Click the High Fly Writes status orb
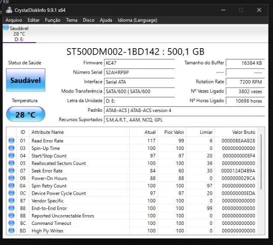This screenshot has width=273, height=245. (x=12, y=231)
